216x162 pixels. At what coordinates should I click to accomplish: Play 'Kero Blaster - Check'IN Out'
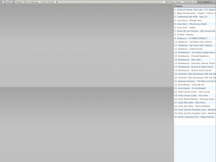pos(195,85)
